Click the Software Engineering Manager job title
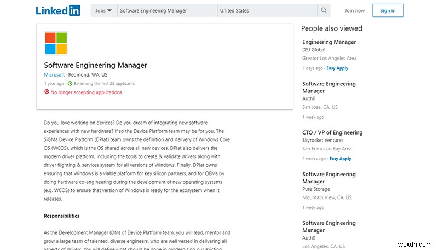The image size is (438, 250). pos(95,65)
